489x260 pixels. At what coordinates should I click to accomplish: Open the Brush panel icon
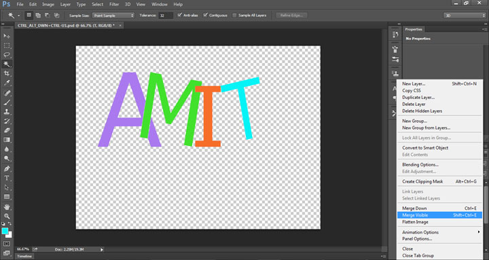395,59
